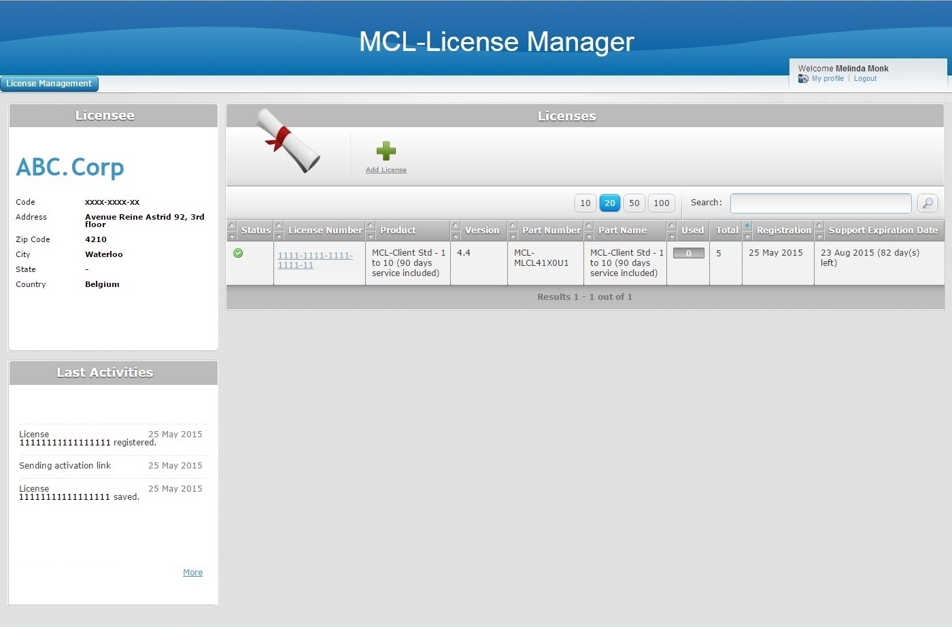Show 100 results per page
The width and height of the screenshot is (952, 627).
[x=661, y=203]
